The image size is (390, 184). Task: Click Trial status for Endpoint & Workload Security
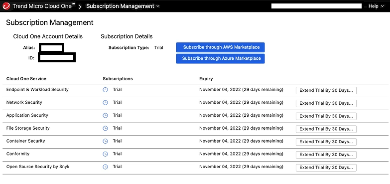117,89
